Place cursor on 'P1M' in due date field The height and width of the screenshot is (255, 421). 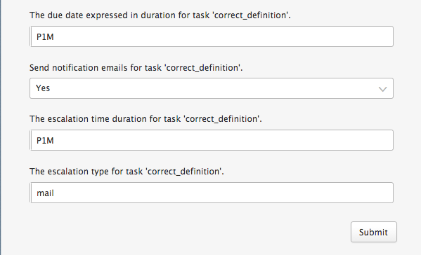[x=45, y=36]
